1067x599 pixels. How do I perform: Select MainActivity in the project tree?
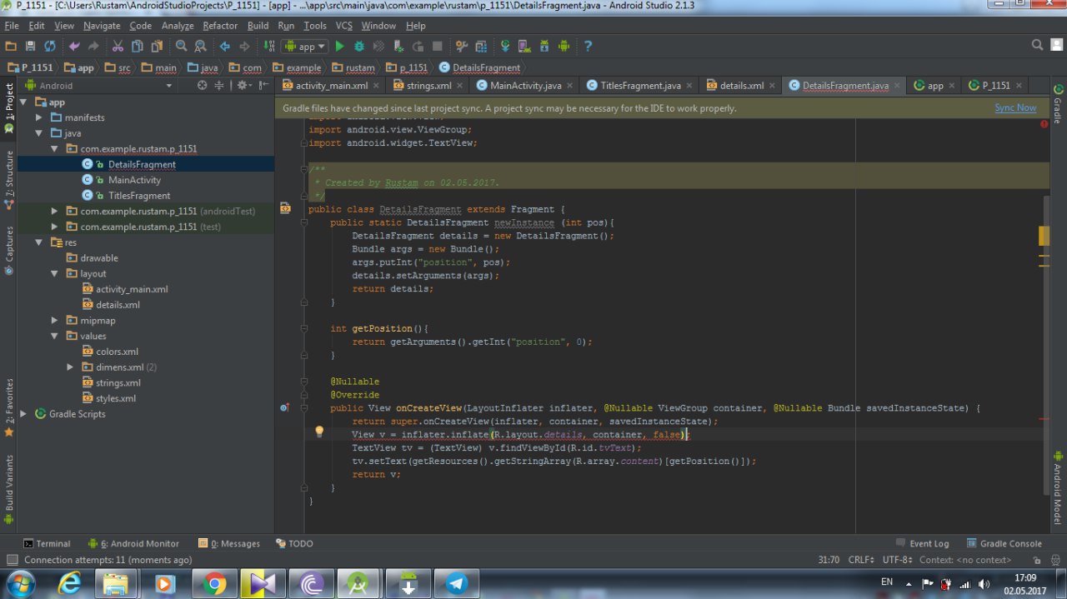click(x=134, y=180)
